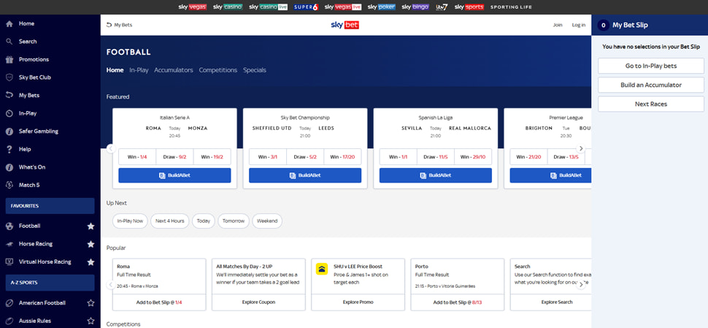Pick Roma Win 1/4 odds
708x328 pixels.
pos(137,157)
